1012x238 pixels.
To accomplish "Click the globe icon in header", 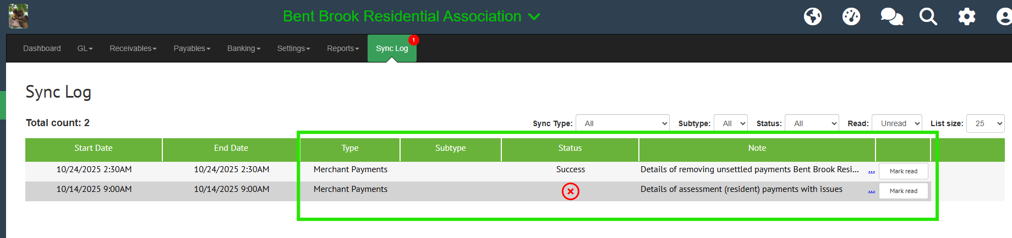I will pyautogui.click(x=812, y=16).
